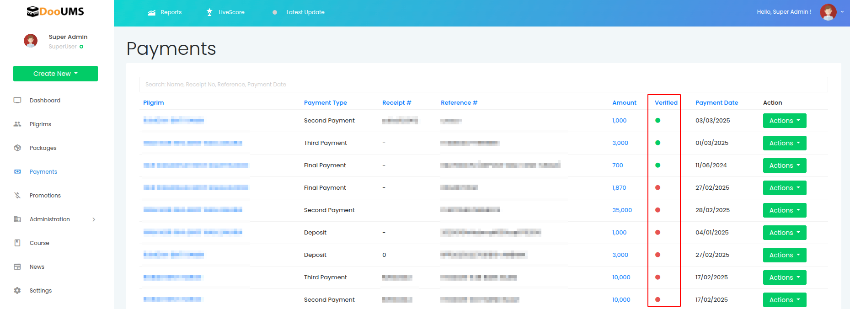The image size is (850, 309).
Task: Sort by the Pilgrim column header
Action: [x=154, y=103]
